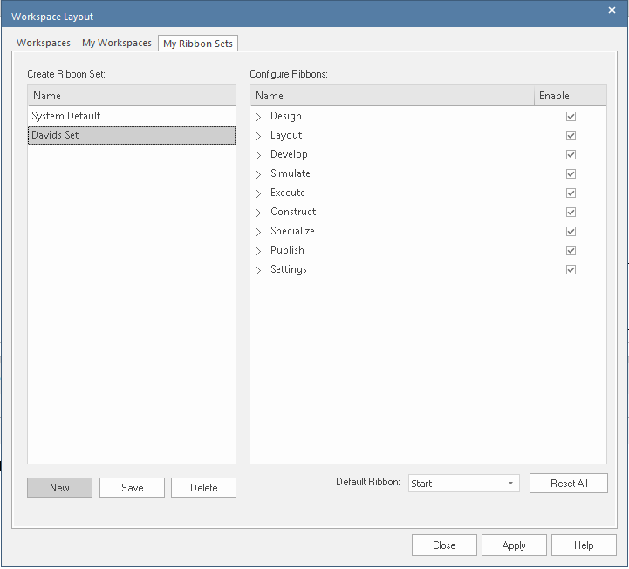Expand the Develop ribbon entry
This screenshot has width=629, height=569.
pyautogui.click(x=258, y=155)
